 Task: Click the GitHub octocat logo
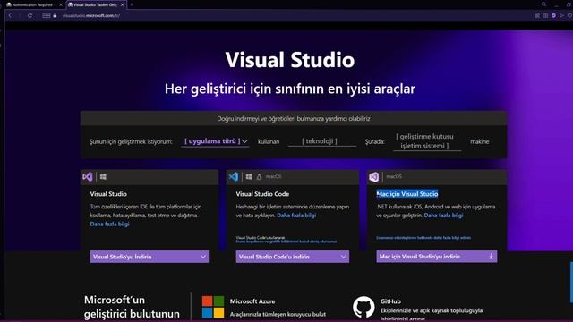(363, 307)
